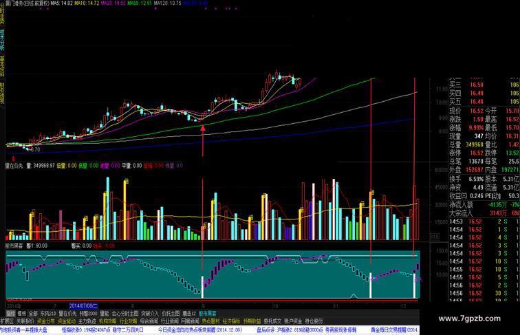Click the MA60: 12.91 moving average label

click(x=140, y=3)
